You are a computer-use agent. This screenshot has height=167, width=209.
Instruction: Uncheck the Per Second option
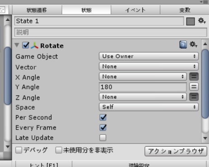(103, 117)
